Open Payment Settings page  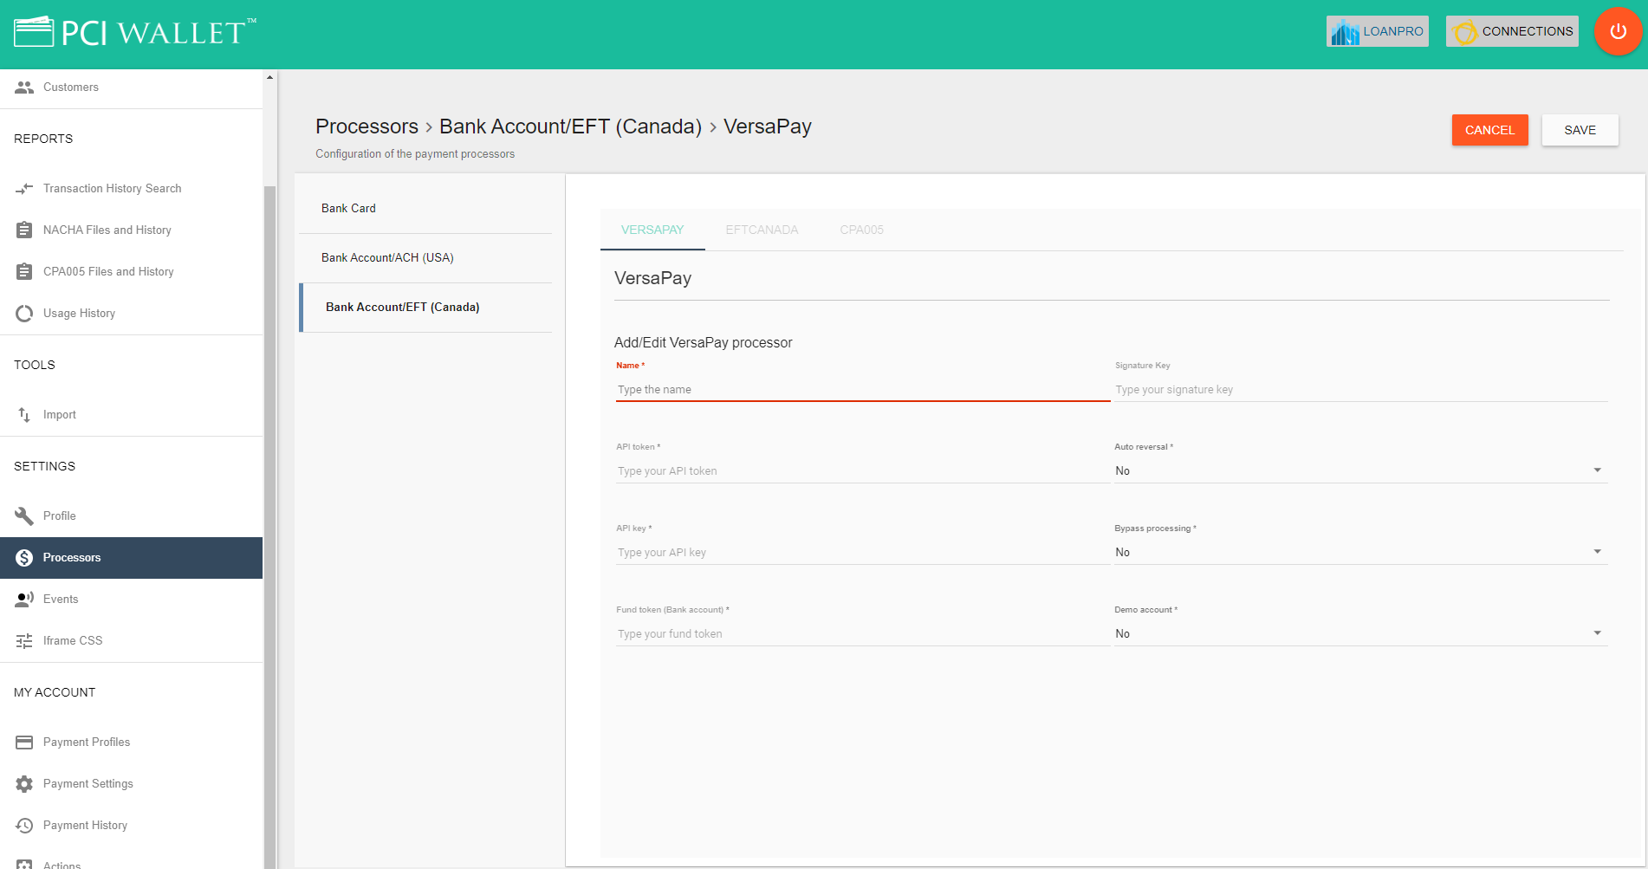coord(131,783)
